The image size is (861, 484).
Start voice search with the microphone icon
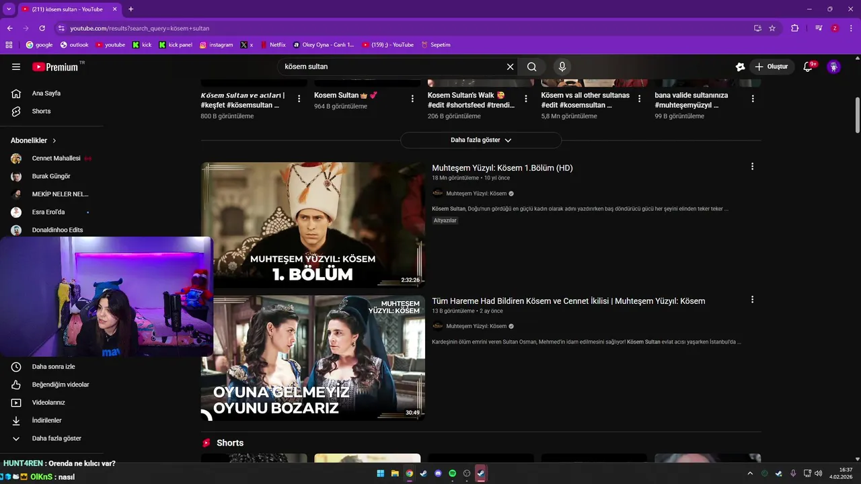pyautogui.click(x=562, y=67)
